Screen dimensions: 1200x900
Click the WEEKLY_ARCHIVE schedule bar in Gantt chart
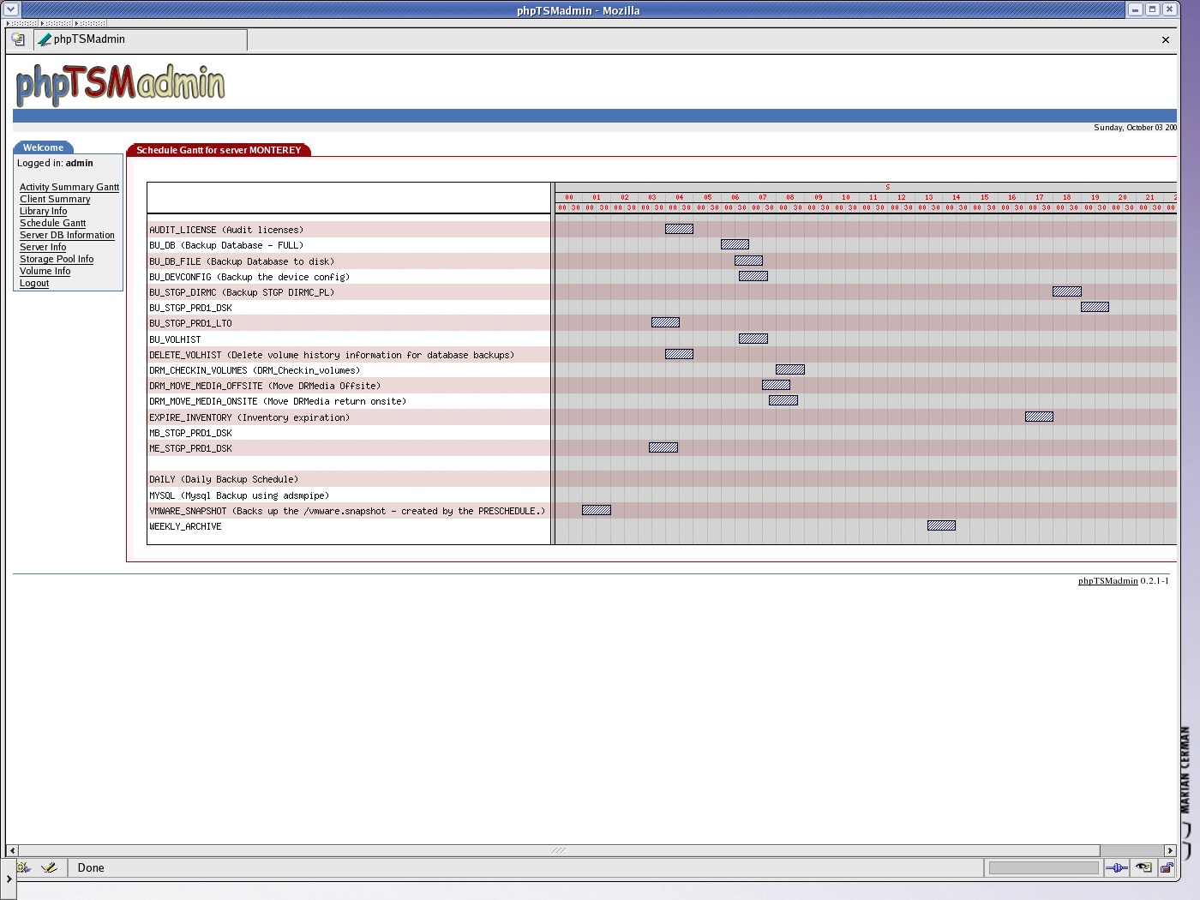click(x=941, y=525)
